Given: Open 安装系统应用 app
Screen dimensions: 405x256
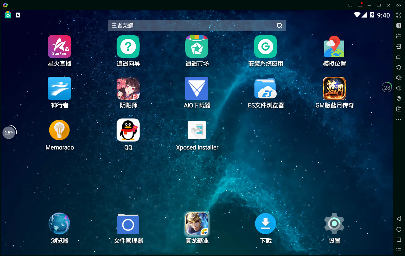Looking at the screenshot, I should (x=266, y=46).
